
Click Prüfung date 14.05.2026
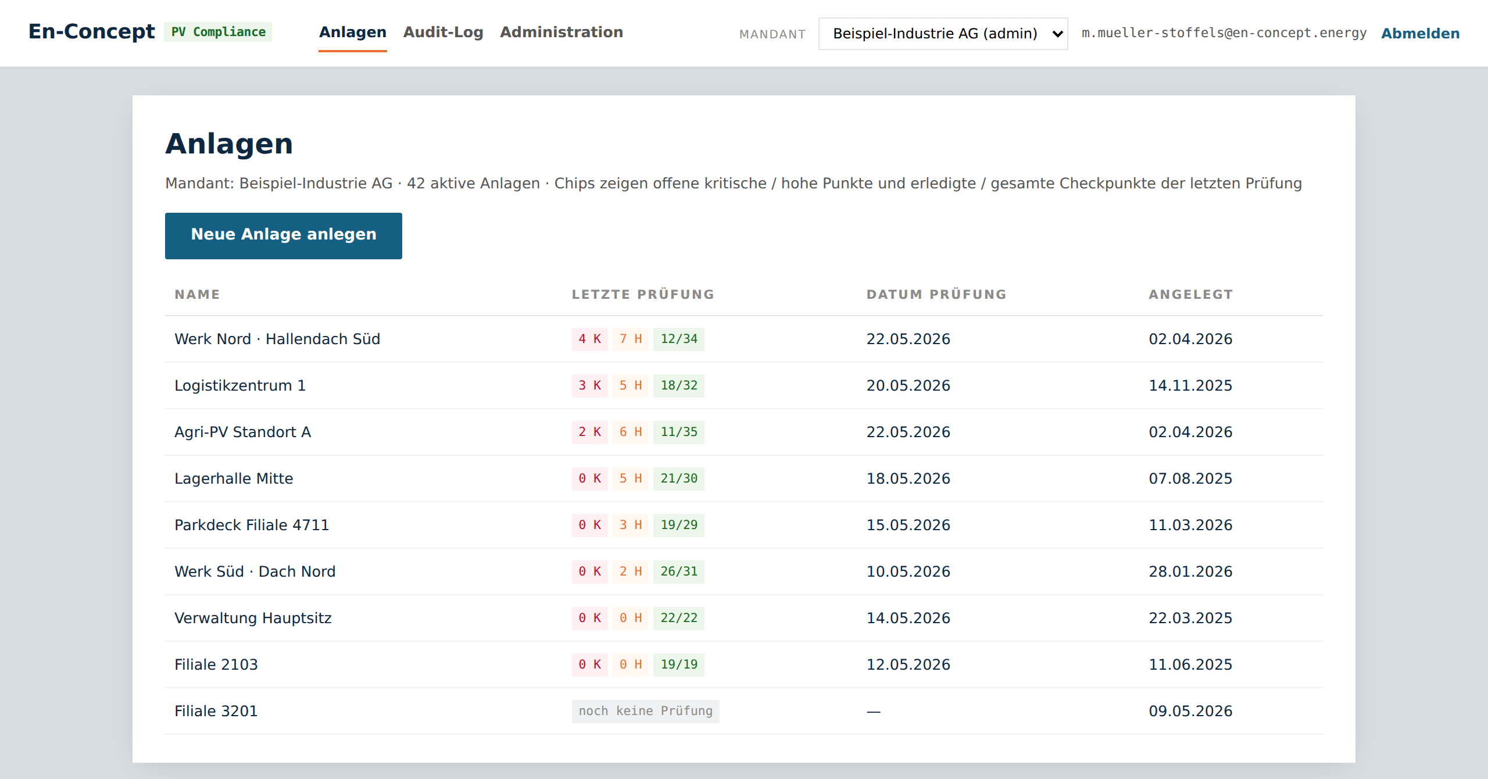[908, 618]
